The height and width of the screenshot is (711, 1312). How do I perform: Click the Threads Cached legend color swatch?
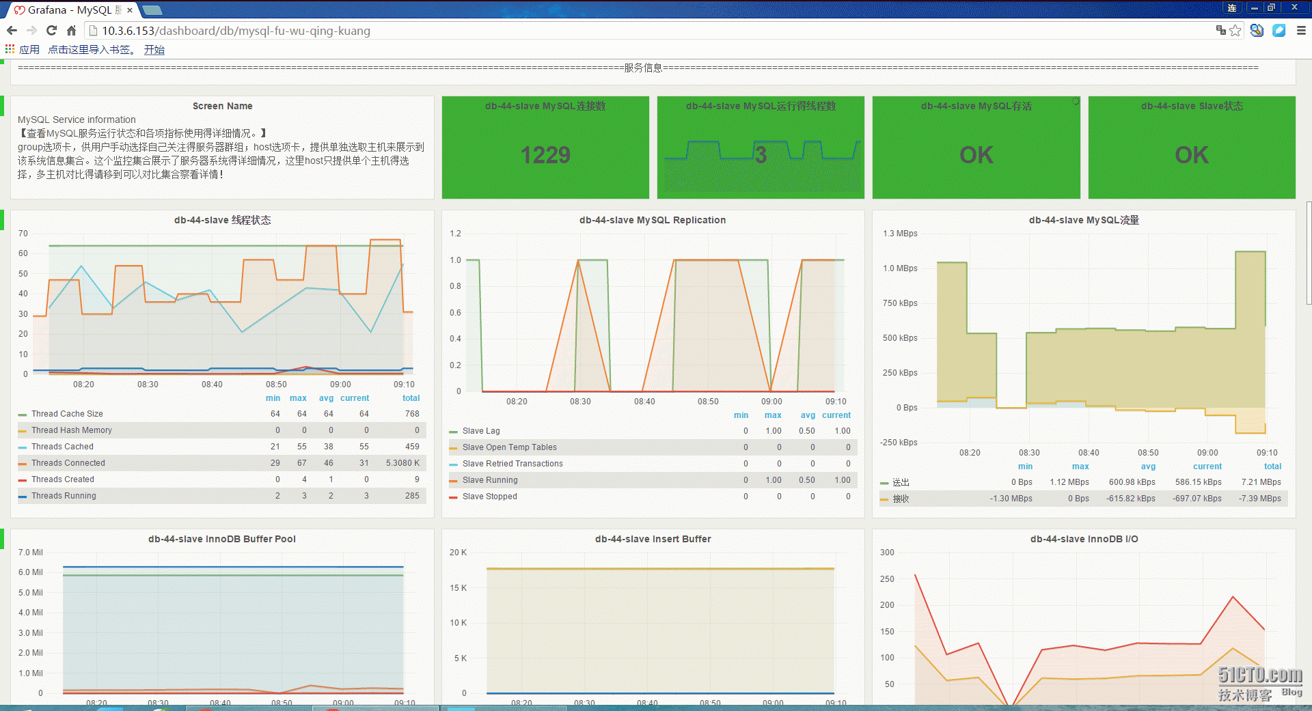coord(23,447)
